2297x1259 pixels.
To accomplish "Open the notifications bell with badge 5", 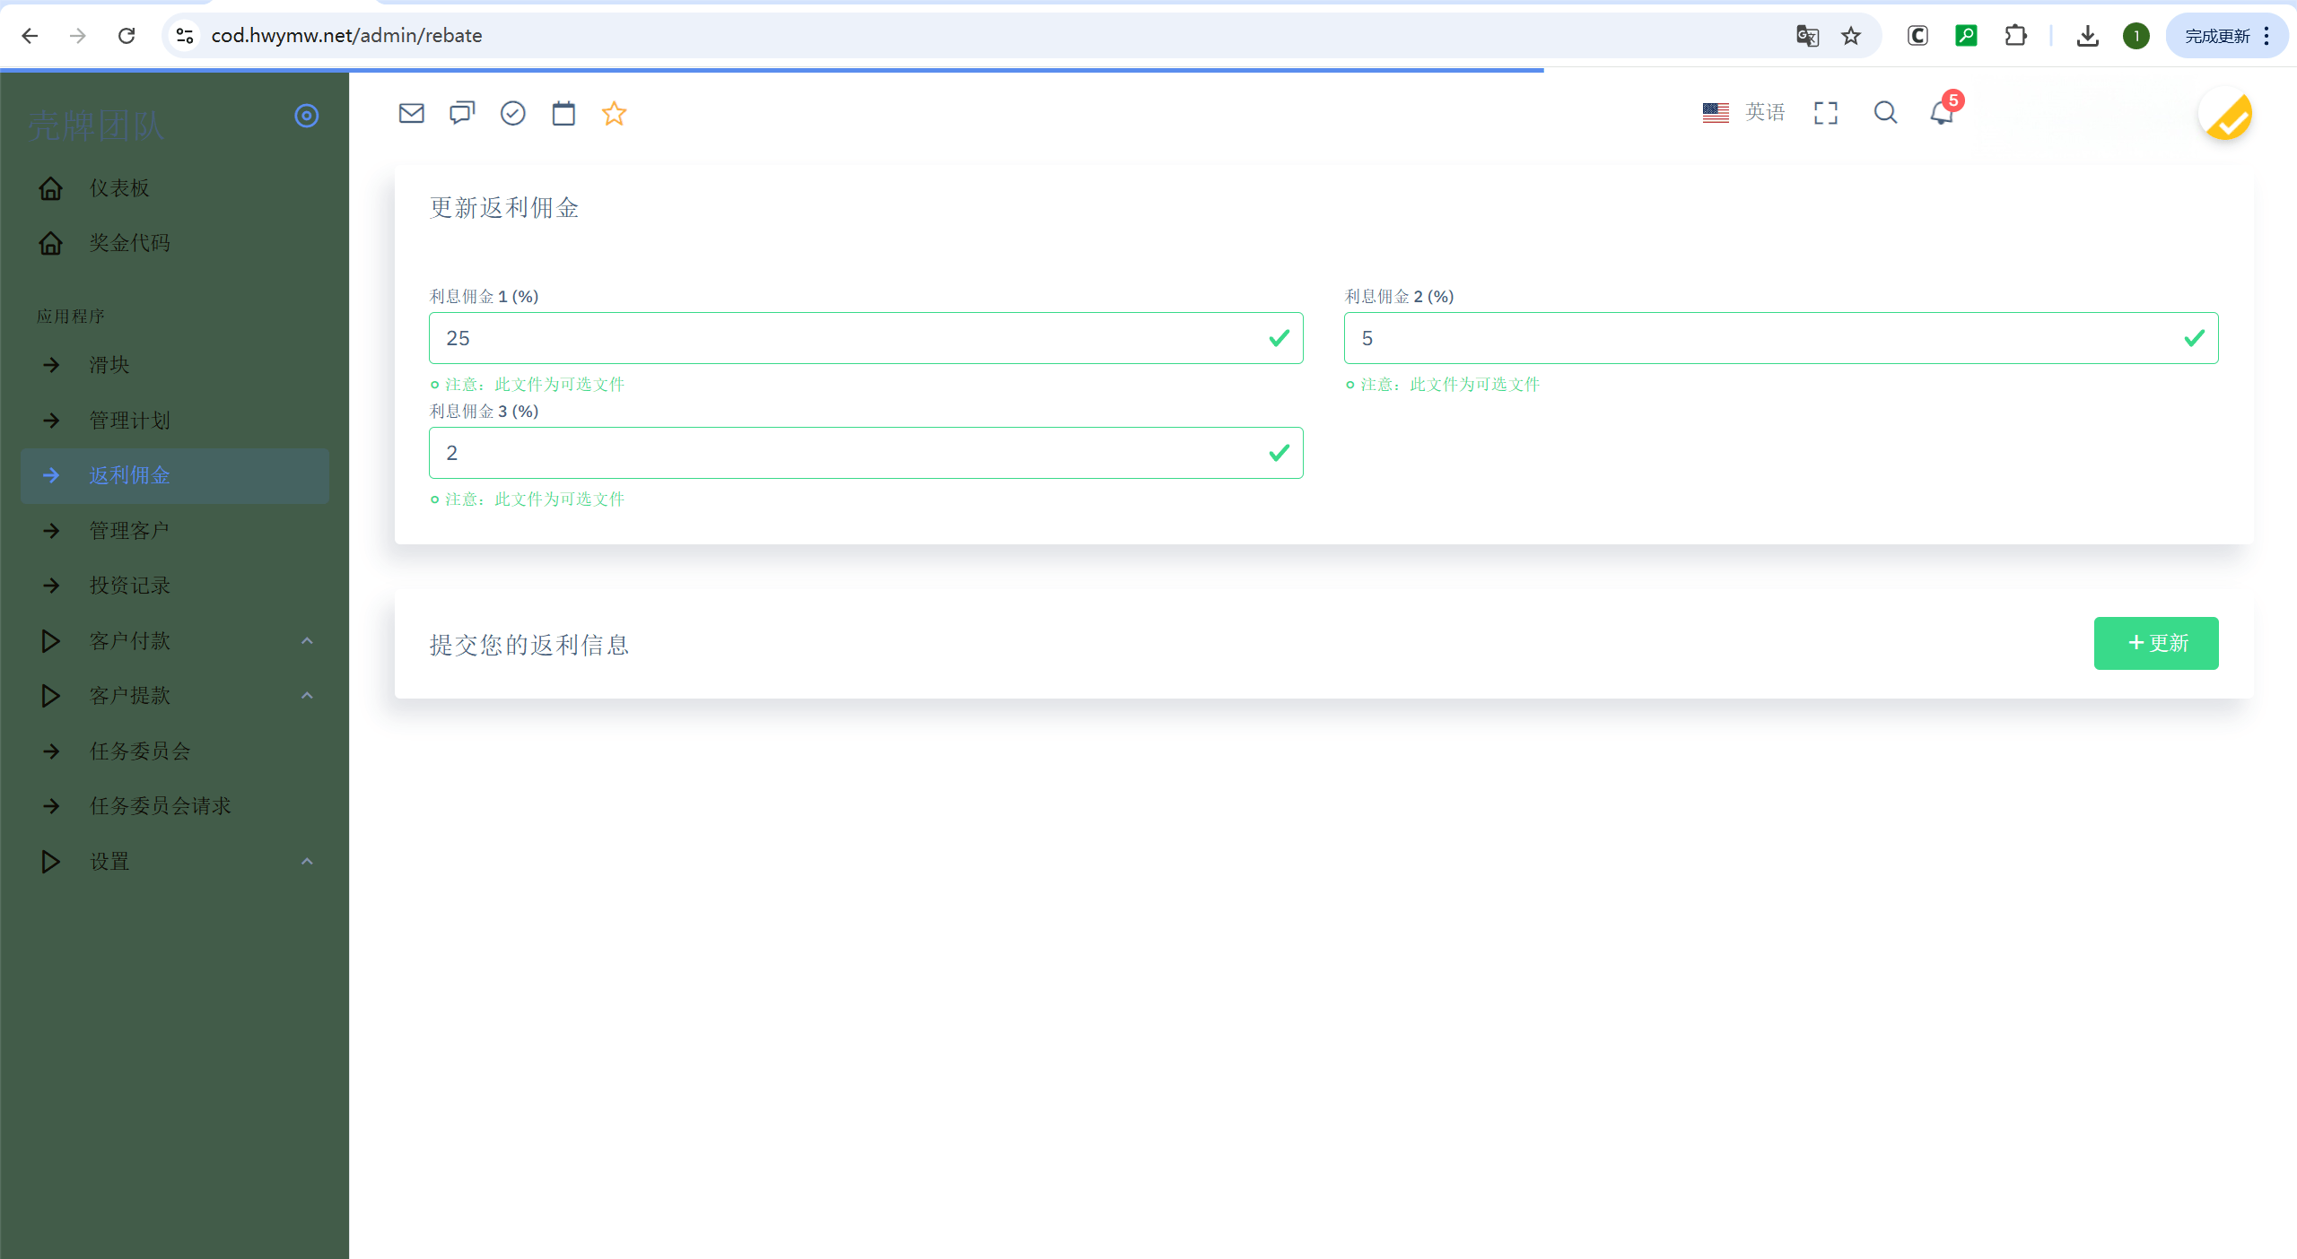I will point(1942,113).
